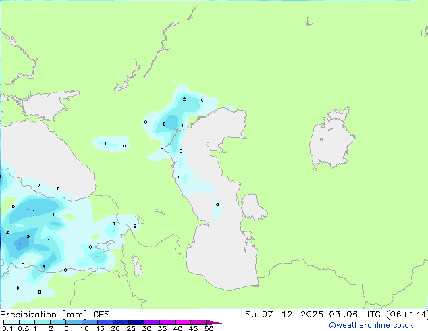This screenshot has width=428, height=331.
Task: Pick the 10–15 mm legend swatch
Action: pyautogui.click(x=89, y=322)
